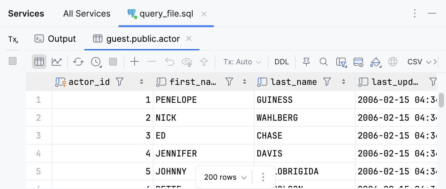
Task: Click the DDL button
Action: pyautogui.click(x=281, y=62)
